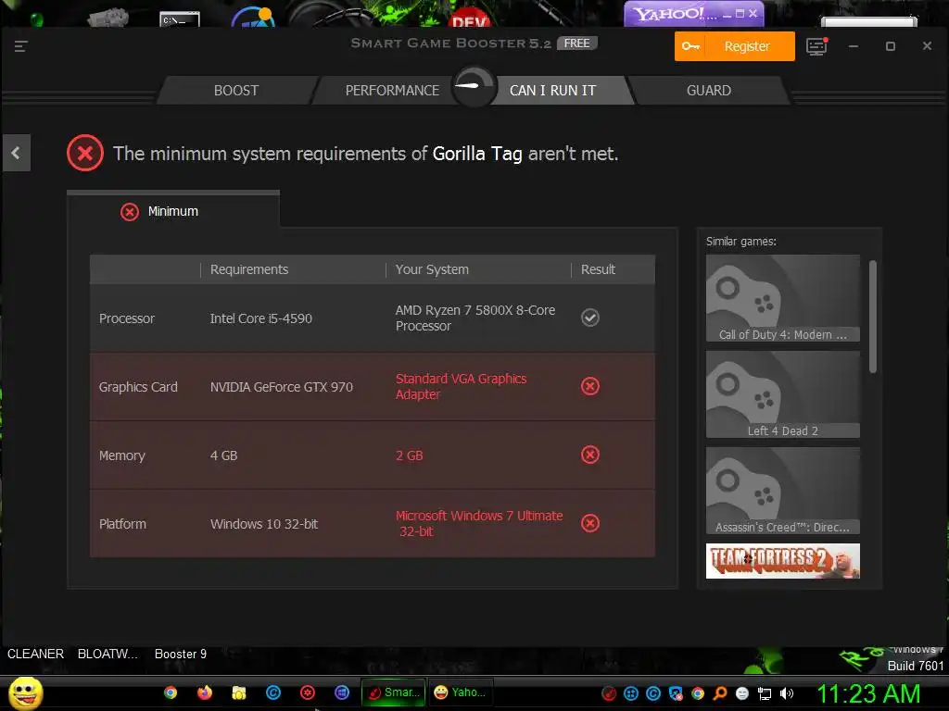Click the blue grid tray icon
Viewport: 949px width, 711px height.
(630, 694)
